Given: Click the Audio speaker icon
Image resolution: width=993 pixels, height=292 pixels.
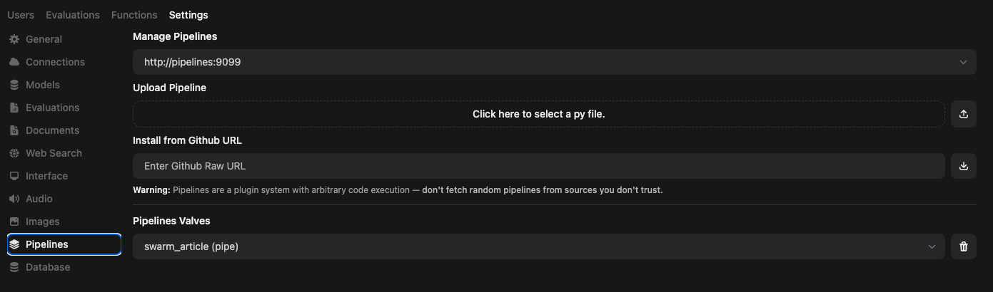Looking at the screenshot, I should (x=14, y=199).
